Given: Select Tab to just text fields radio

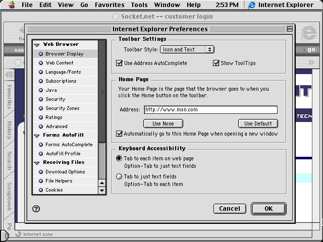Looking at the screenshot, I should pos(119,176).
